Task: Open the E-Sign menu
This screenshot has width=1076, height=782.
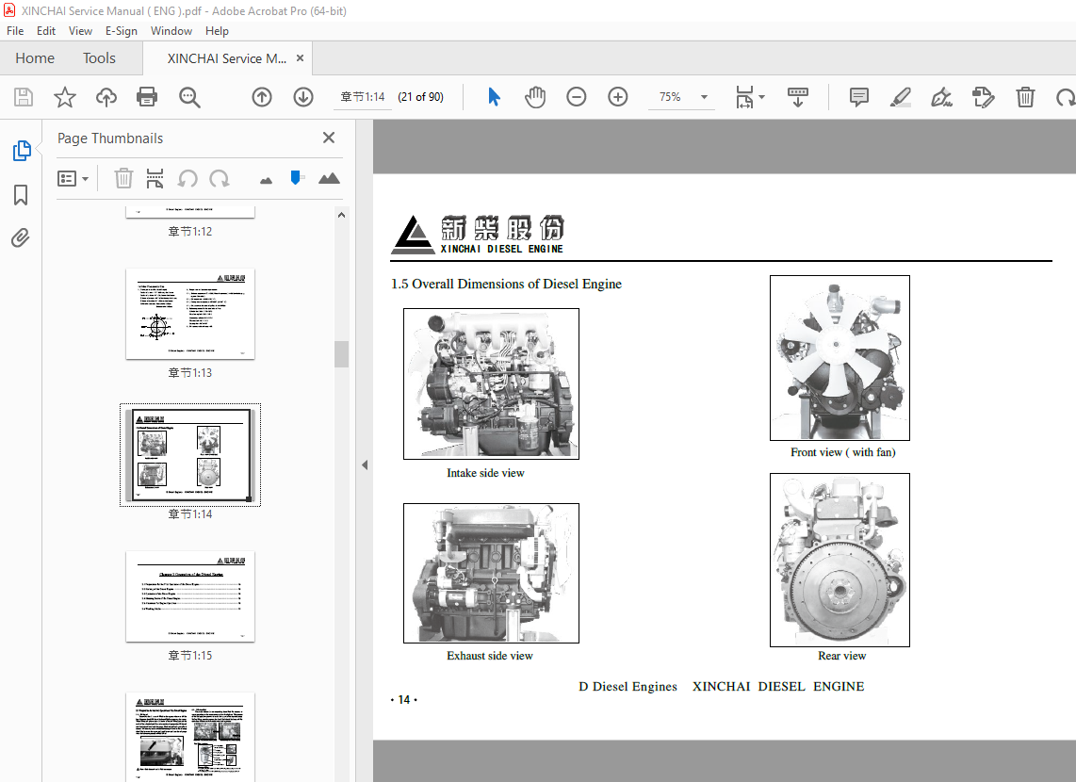Action: 122,31
